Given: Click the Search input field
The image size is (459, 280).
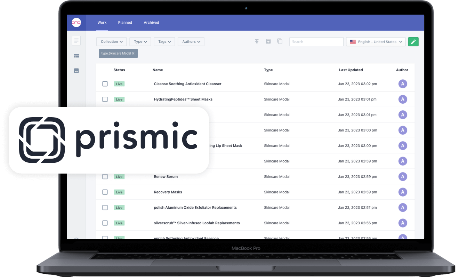Looking at the screenshot, I should pos(316,42).
